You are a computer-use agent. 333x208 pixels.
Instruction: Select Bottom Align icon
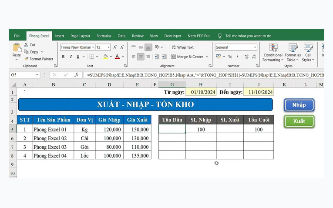pyautogui.click(x=148, y=47)
